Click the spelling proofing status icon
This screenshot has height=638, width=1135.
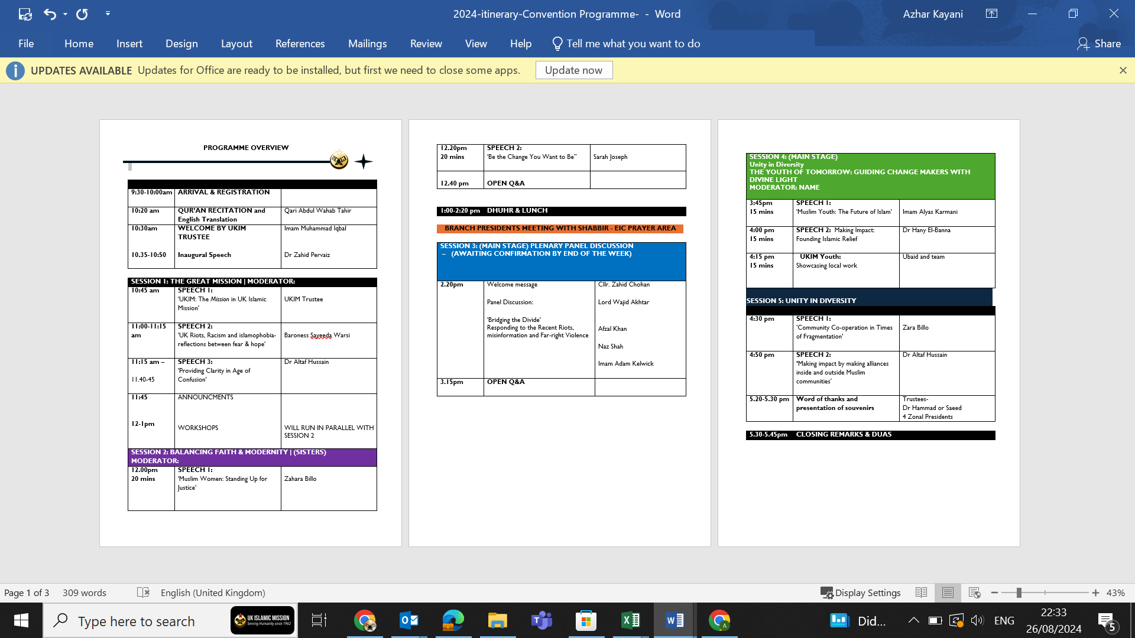click(143, 593)
